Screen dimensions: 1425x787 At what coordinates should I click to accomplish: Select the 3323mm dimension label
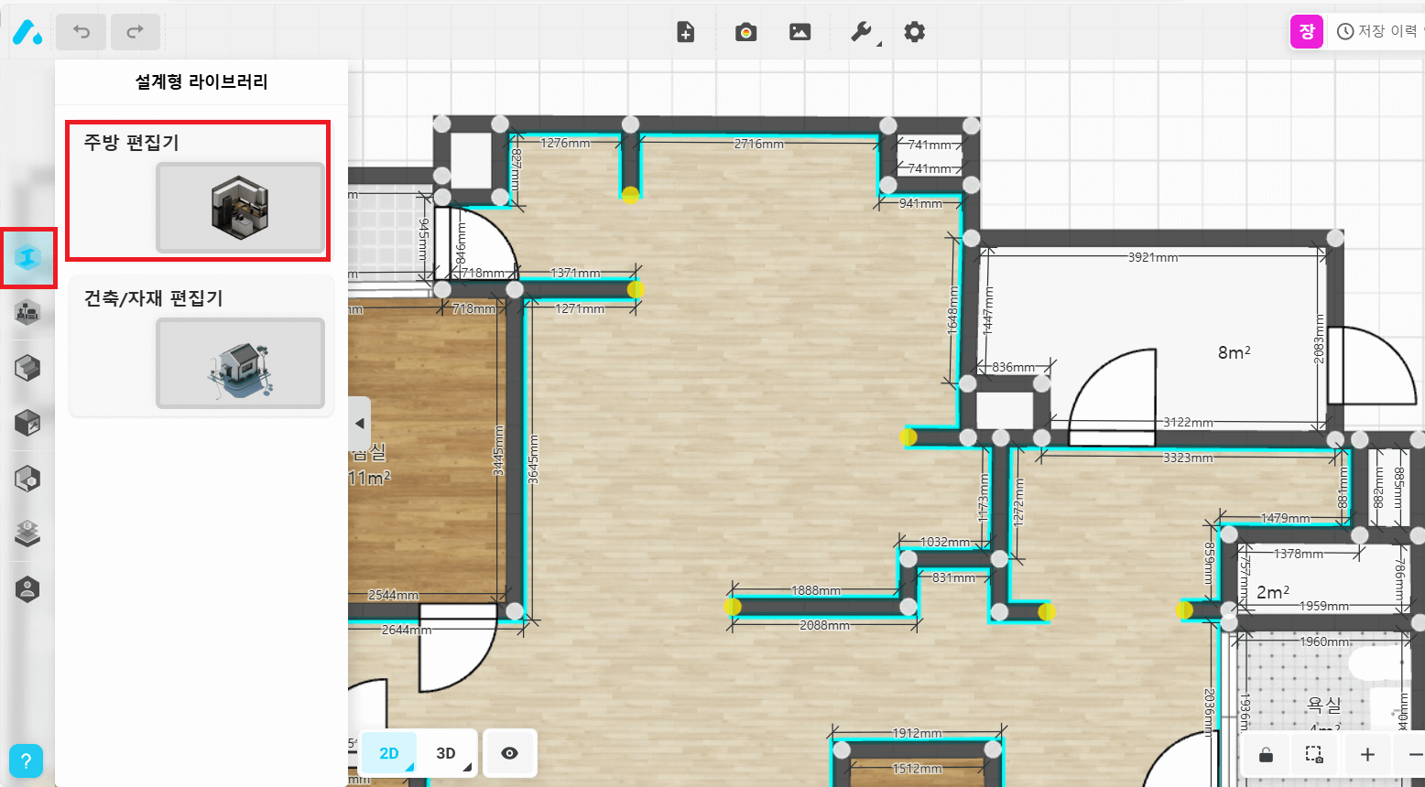click(x=1188, y=457)
